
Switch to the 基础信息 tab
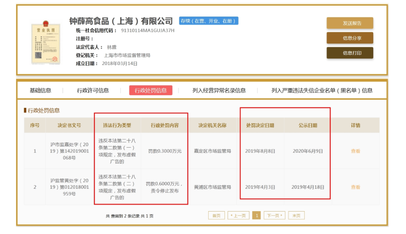click(x=40, y=90)
